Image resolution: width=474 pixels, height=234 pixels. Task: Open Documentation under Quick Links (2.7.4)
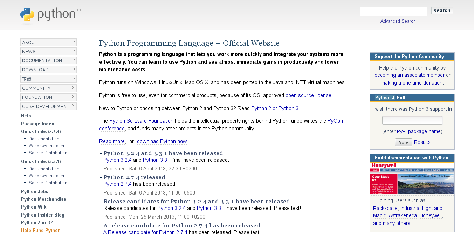point(44,139)
